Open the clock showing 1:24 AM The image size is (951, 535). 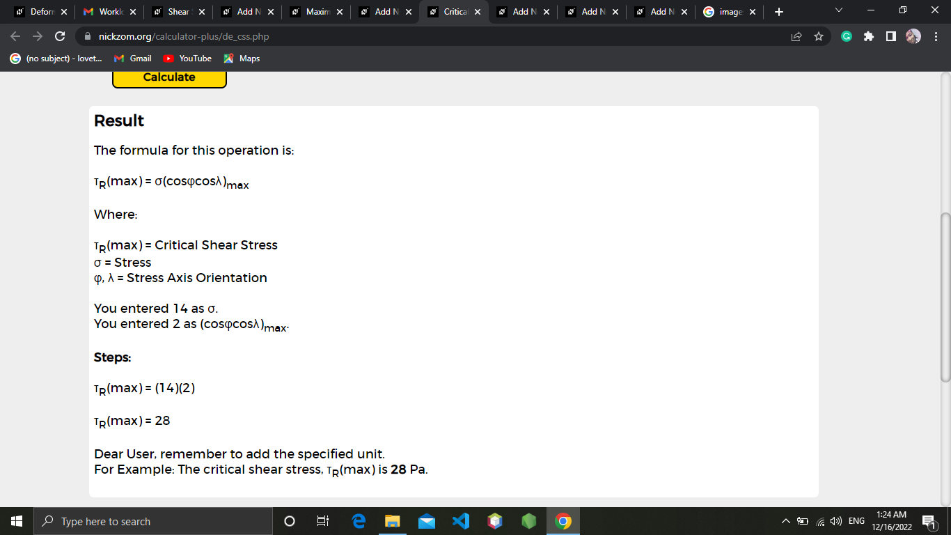click(x=891, y=521)
